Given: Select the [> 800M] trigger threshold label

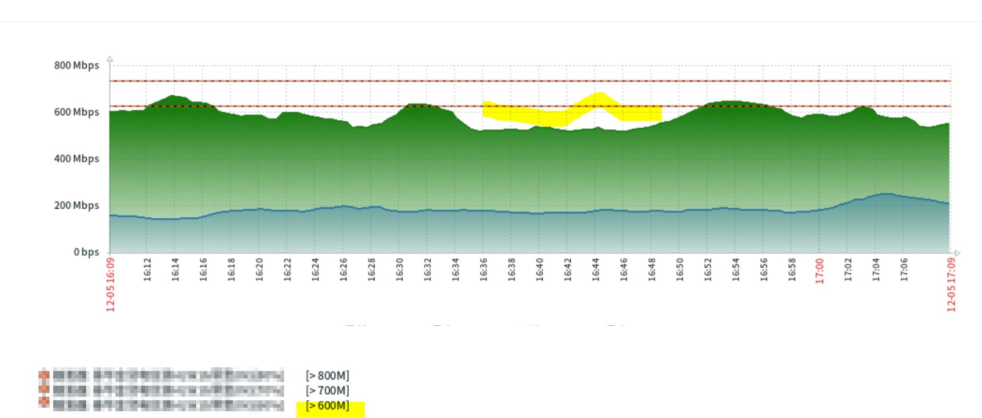Looking at the screenshot, I should tap(328, 376).
